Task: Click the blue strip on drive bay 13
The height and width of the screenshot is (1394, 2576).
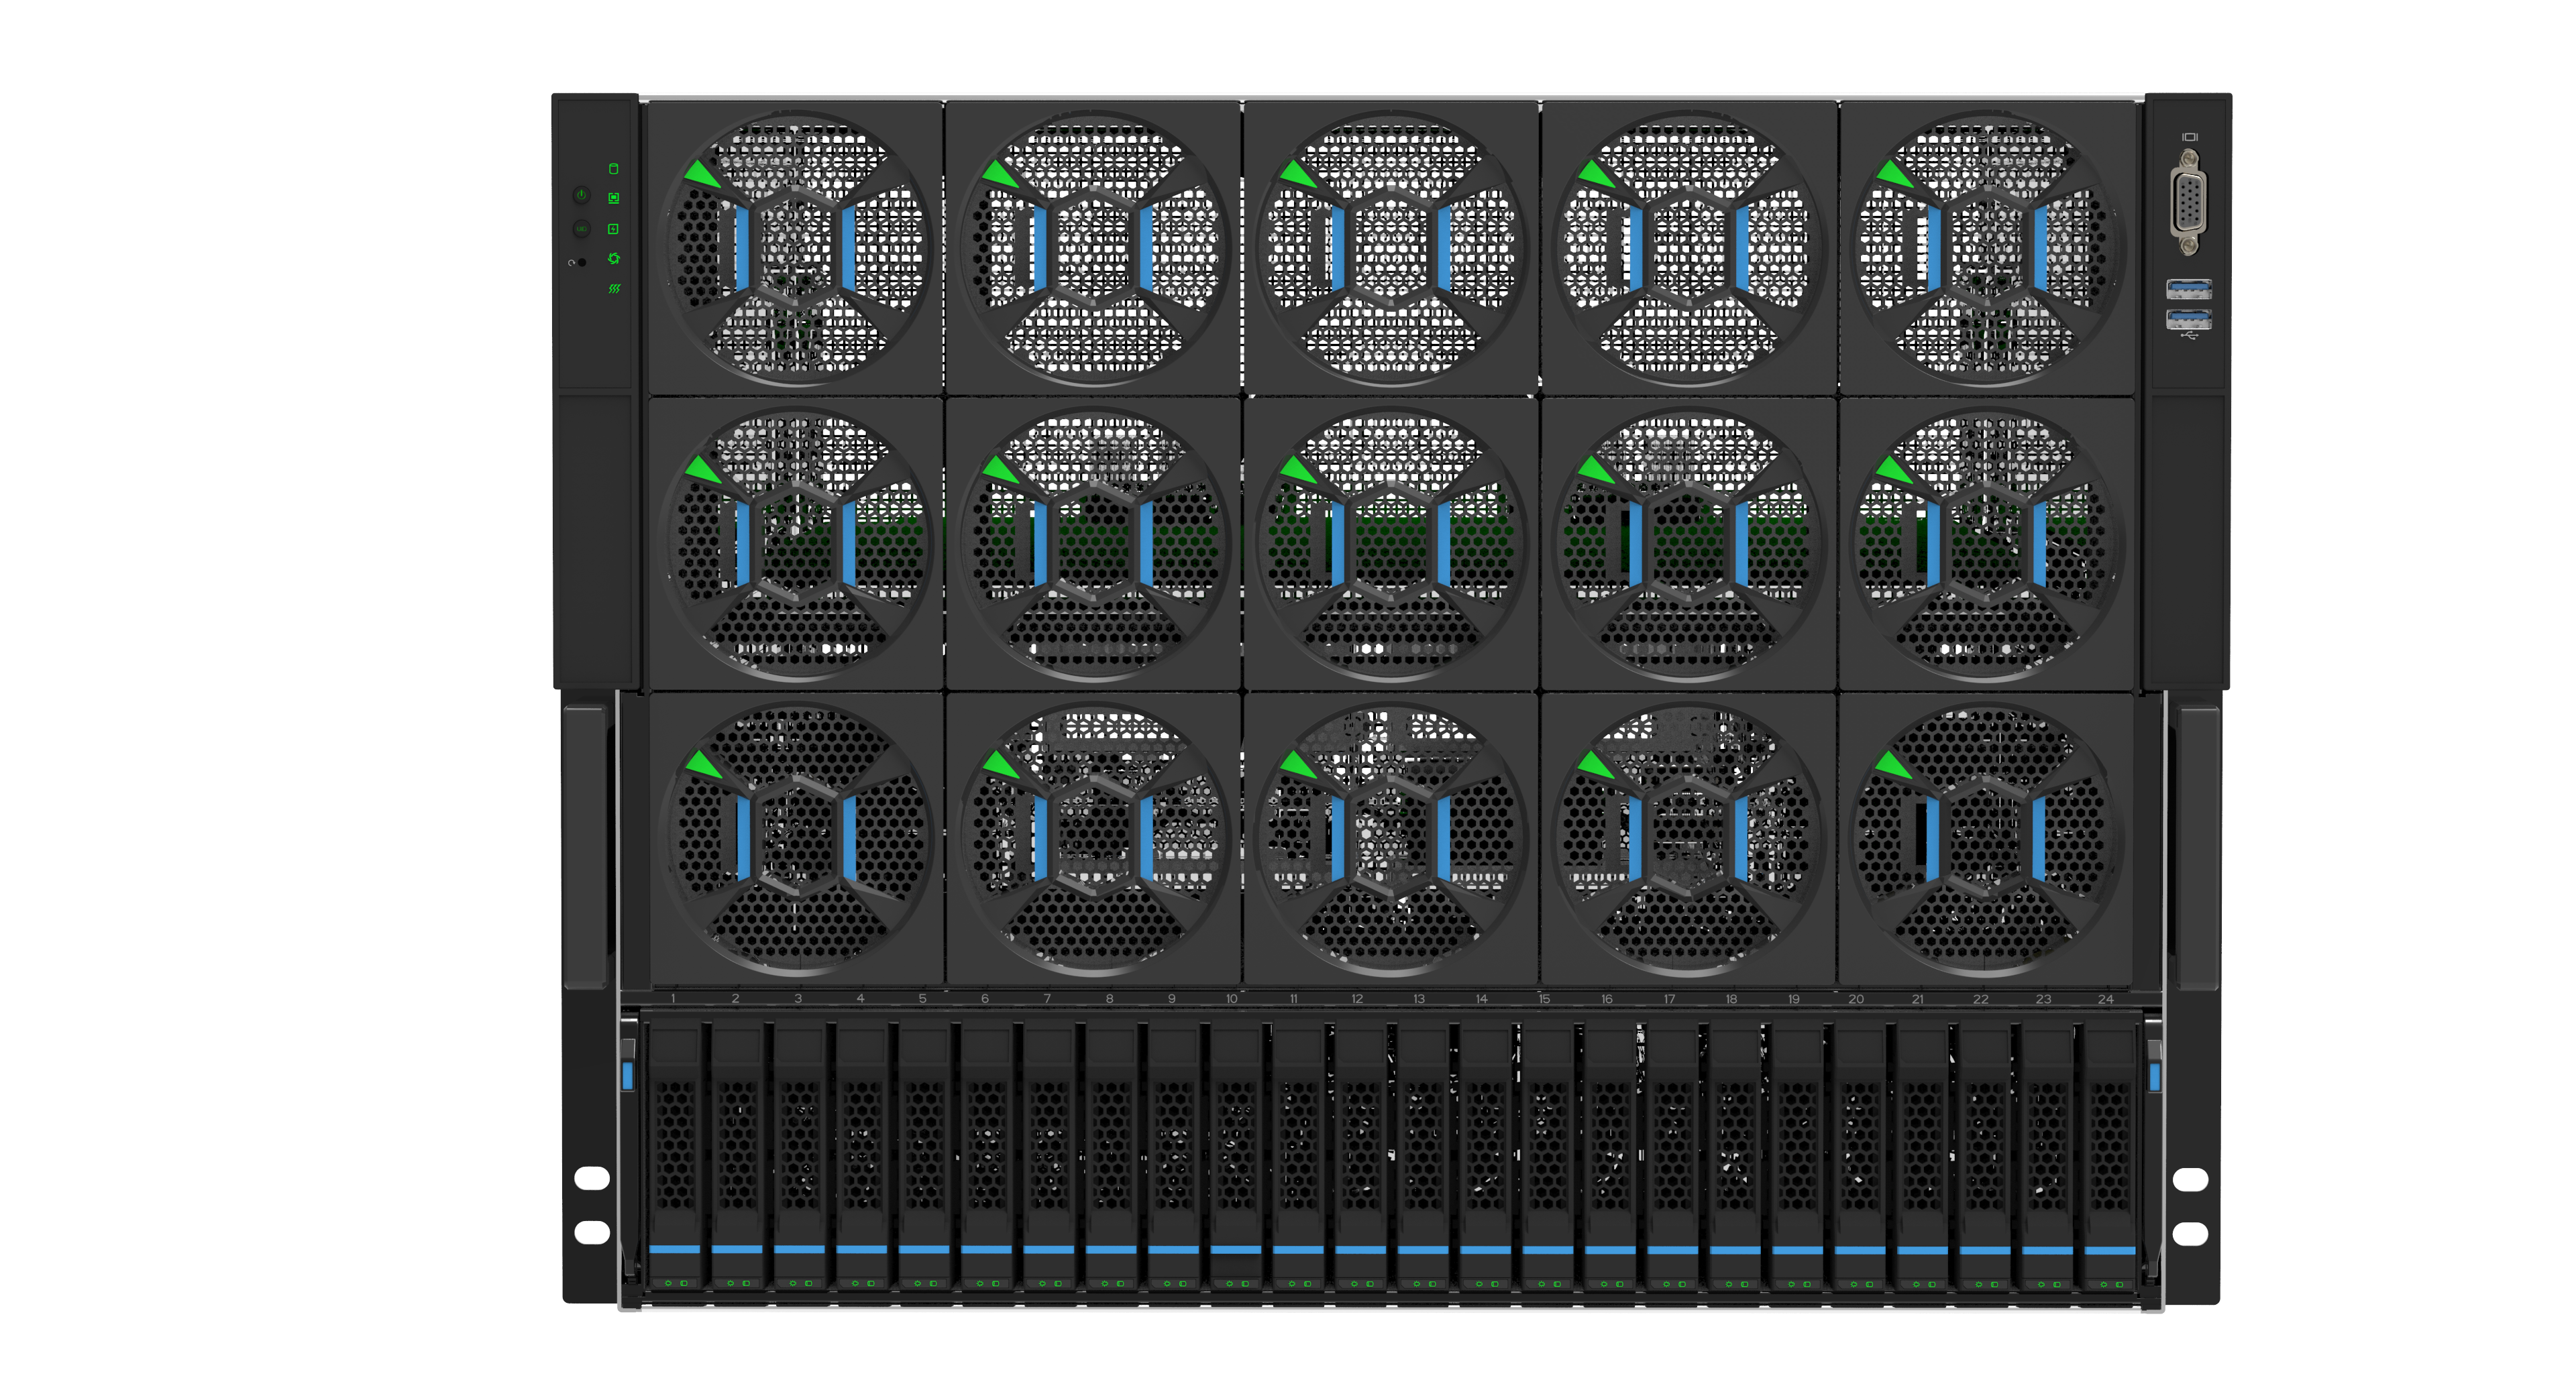Action: 1422,1250
